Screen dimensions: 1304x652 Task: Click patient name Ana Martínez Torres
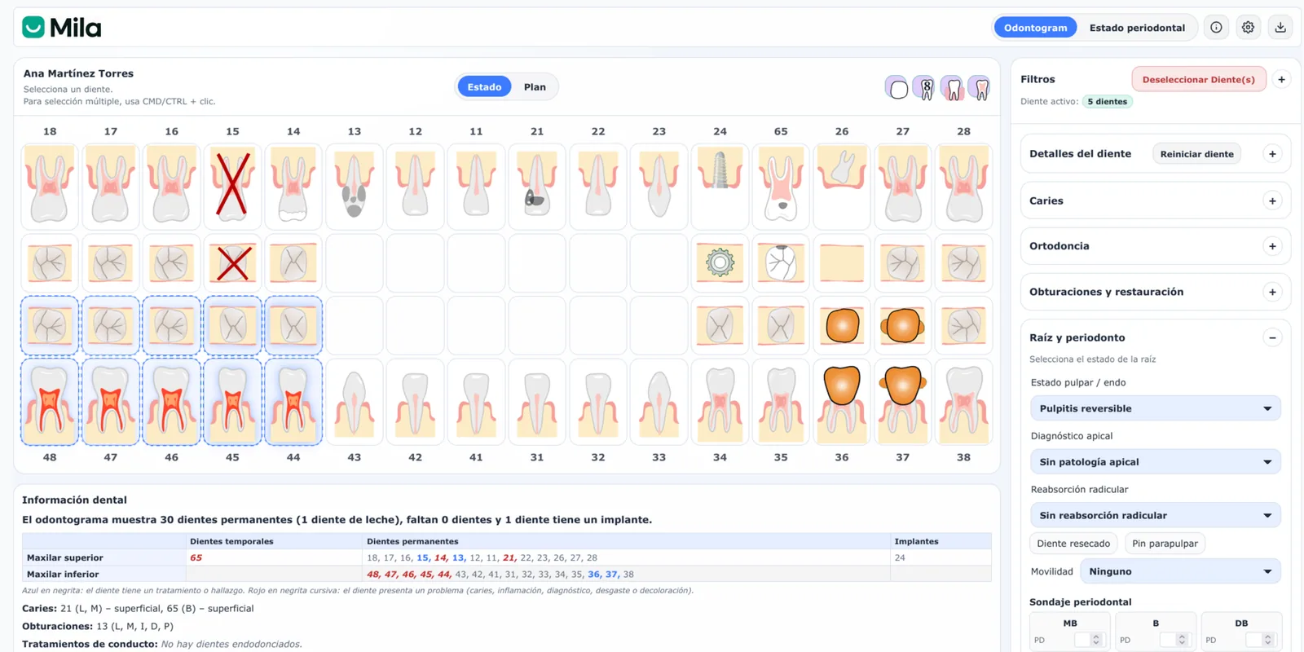[78, 73]
